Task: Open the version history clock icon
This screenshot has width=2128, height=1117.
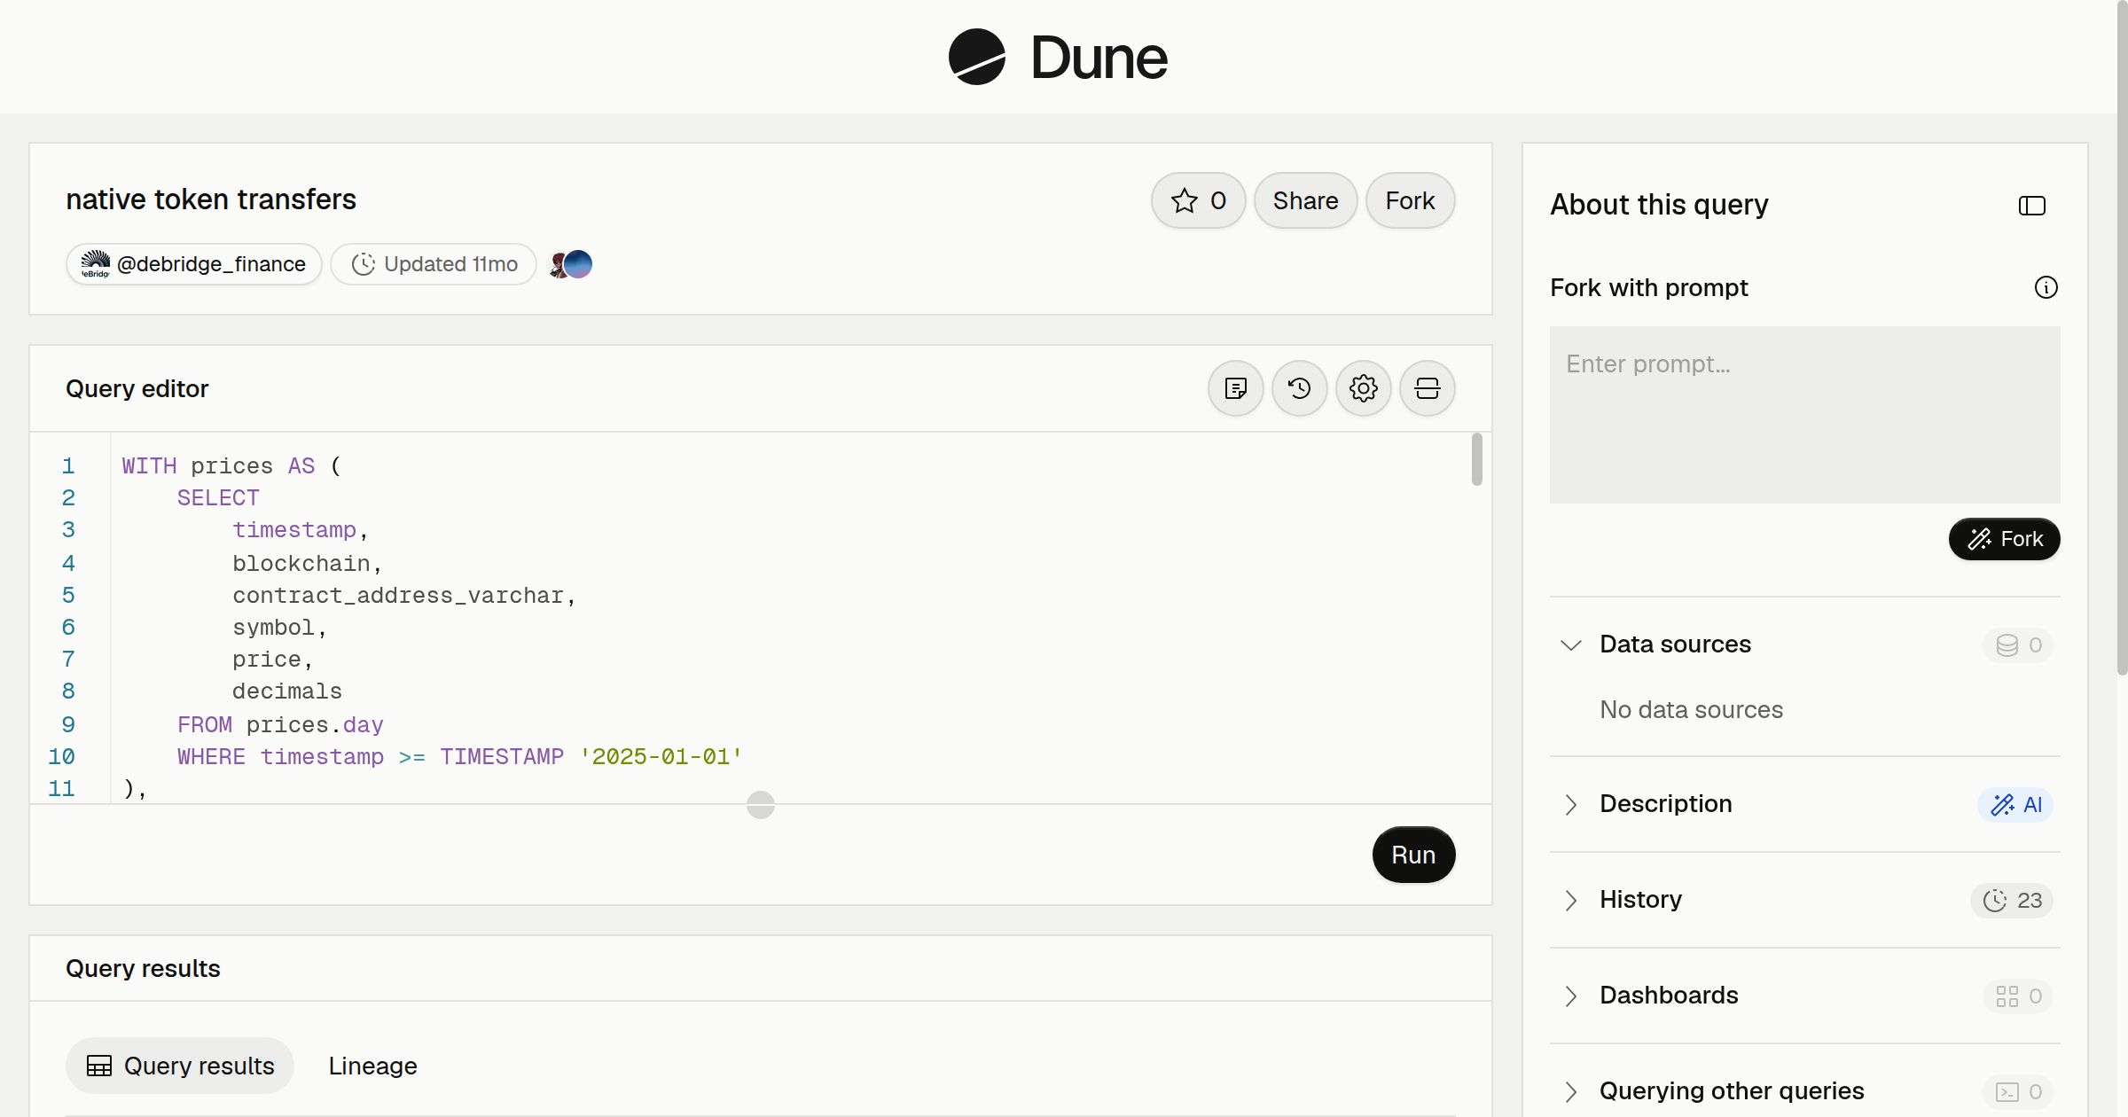Action: 1299,388
